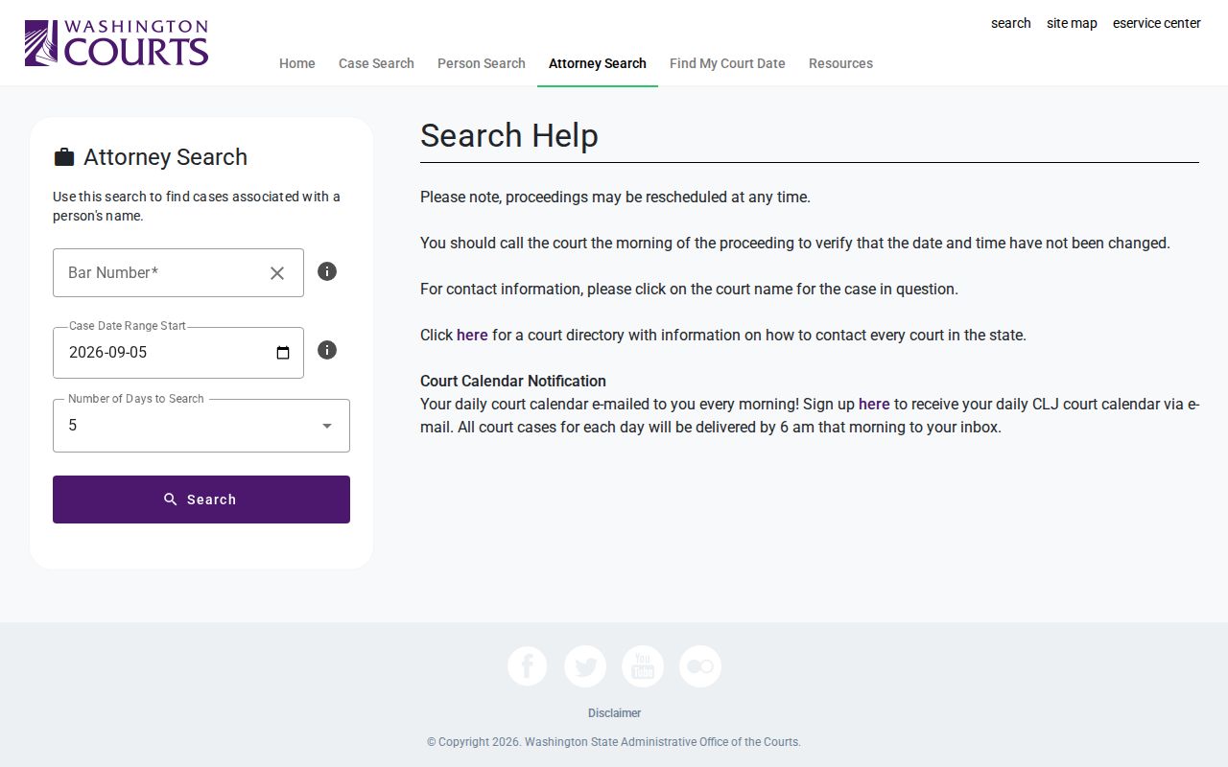Select the Attorney Search tab
Viewport: 1228px width, 767px height.
(x=598, y=63)
